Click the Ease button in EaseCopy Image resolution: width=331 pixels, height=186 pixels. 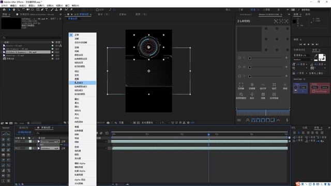tap(315, 87)
